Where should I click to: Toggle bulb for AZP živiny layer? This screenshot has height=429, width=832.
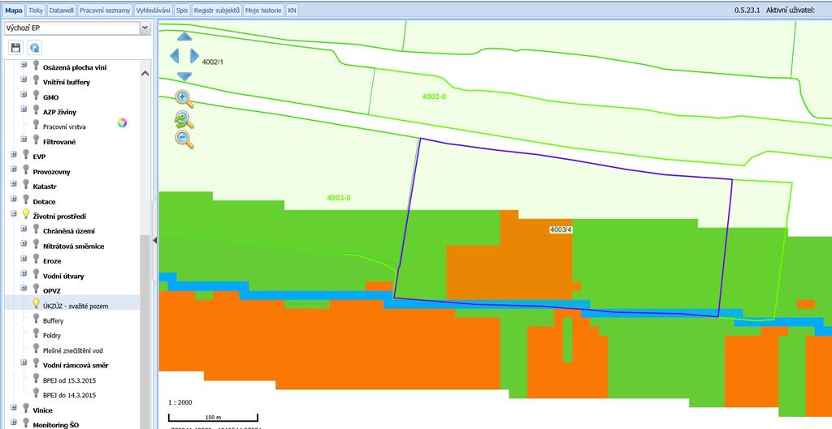click(36, 109)
